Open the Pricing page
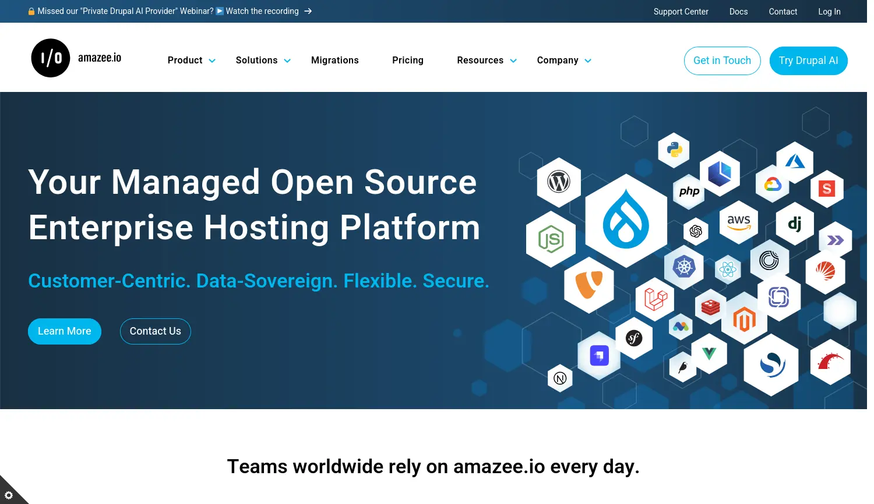 click(407, 60)
